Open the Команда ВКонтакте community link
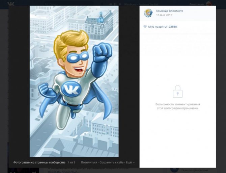The width and height of the screenshot is (226, 173). 169,11
